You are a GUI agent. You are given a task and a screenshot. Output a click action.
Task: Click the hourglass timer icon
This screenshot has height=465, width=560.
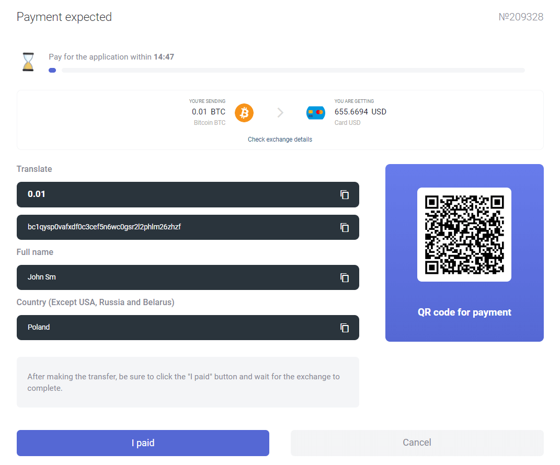click(28, 62)
